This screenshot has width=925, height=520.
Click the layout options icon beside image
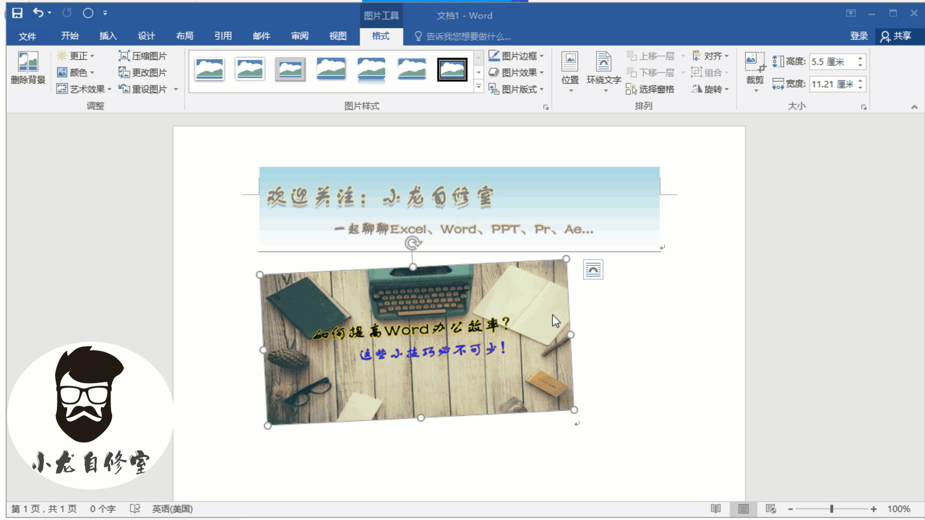[x=593, y=270]
